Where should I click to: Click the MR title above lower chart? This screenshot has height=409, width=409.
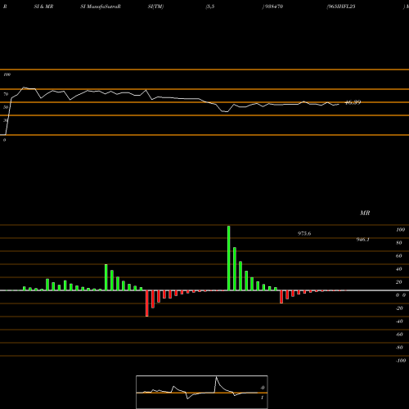click(365, 213)
